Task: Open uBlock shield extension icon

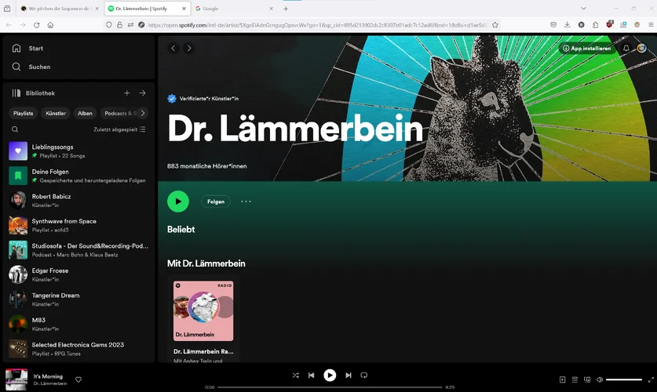Action: 610,24
